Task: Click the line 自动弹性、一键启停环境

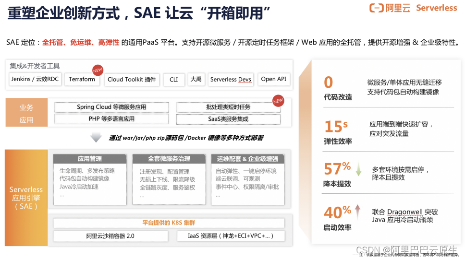Action: [x=246, y=171]
